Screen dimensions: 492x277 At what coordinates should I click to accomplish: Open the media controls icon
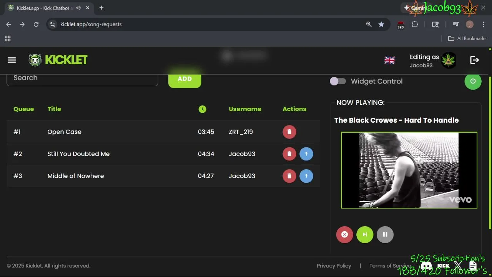456,24
